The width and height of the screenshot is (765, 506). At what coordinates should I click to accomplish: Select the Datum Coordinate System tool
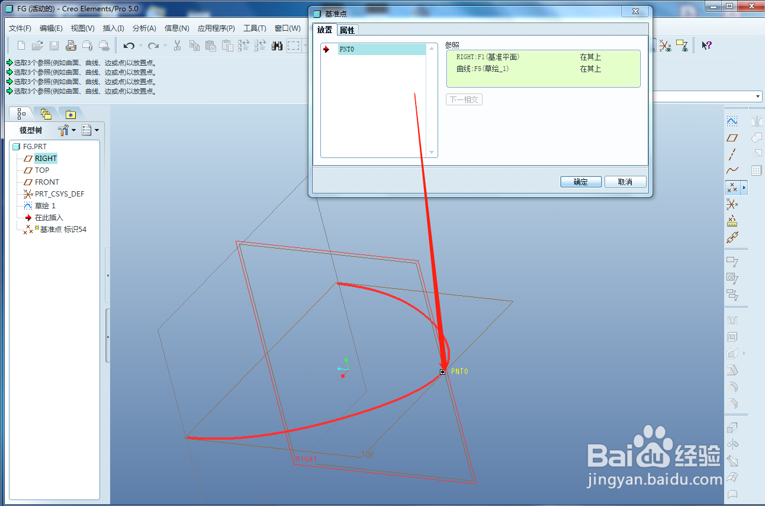[732, 205]
